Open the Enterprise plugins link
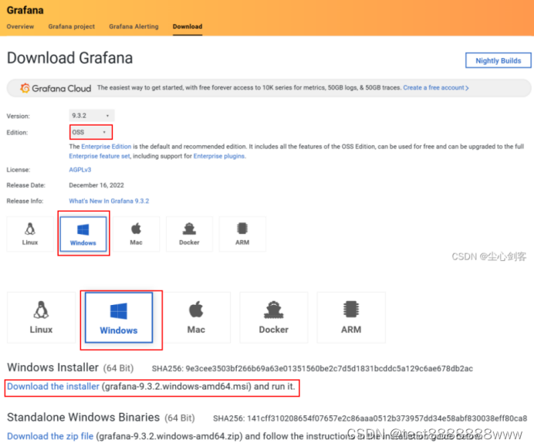The width and height of the screenshot is (534, 447). click(x=219, y=156)
